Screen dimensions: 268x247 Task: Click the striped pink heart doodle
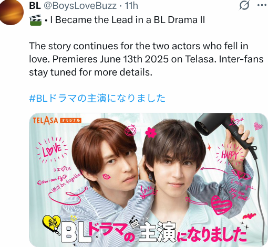pyautogui.click(x=221, y=205)
